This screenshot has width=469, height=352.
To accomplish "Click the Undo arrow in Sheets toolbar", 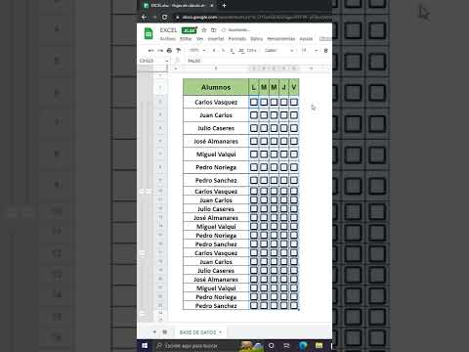I will click(x=150, y=51).
